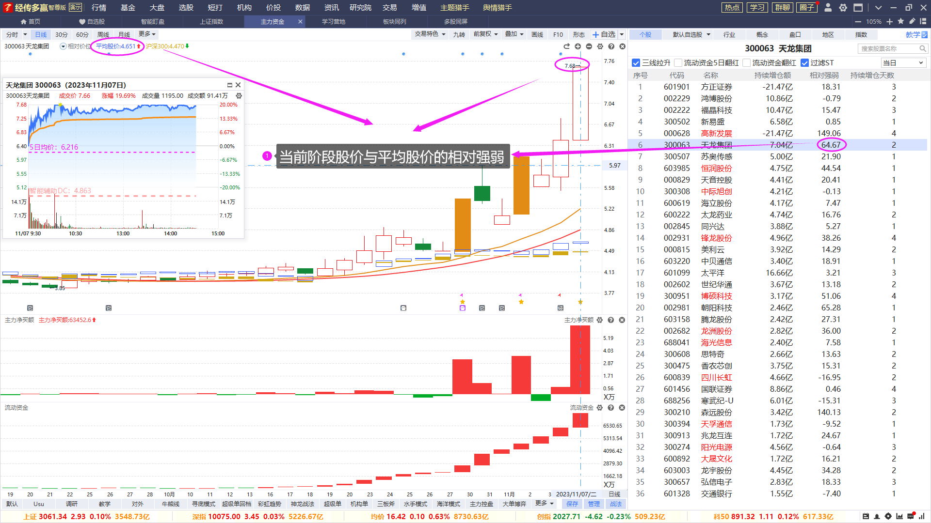
Task: Minimize the 天龙集团 intraday popup
Action: click(230, 85)
